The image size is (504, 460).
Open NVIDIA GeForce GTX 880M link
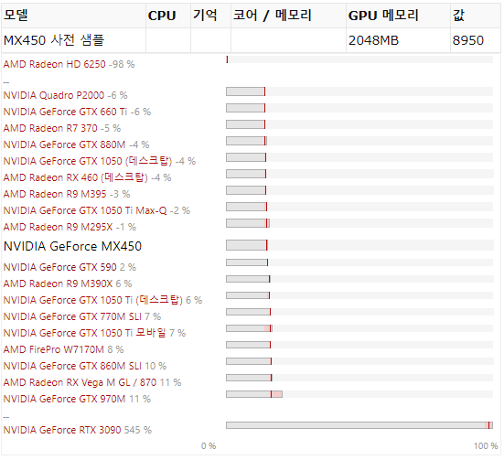coord(64,144)
